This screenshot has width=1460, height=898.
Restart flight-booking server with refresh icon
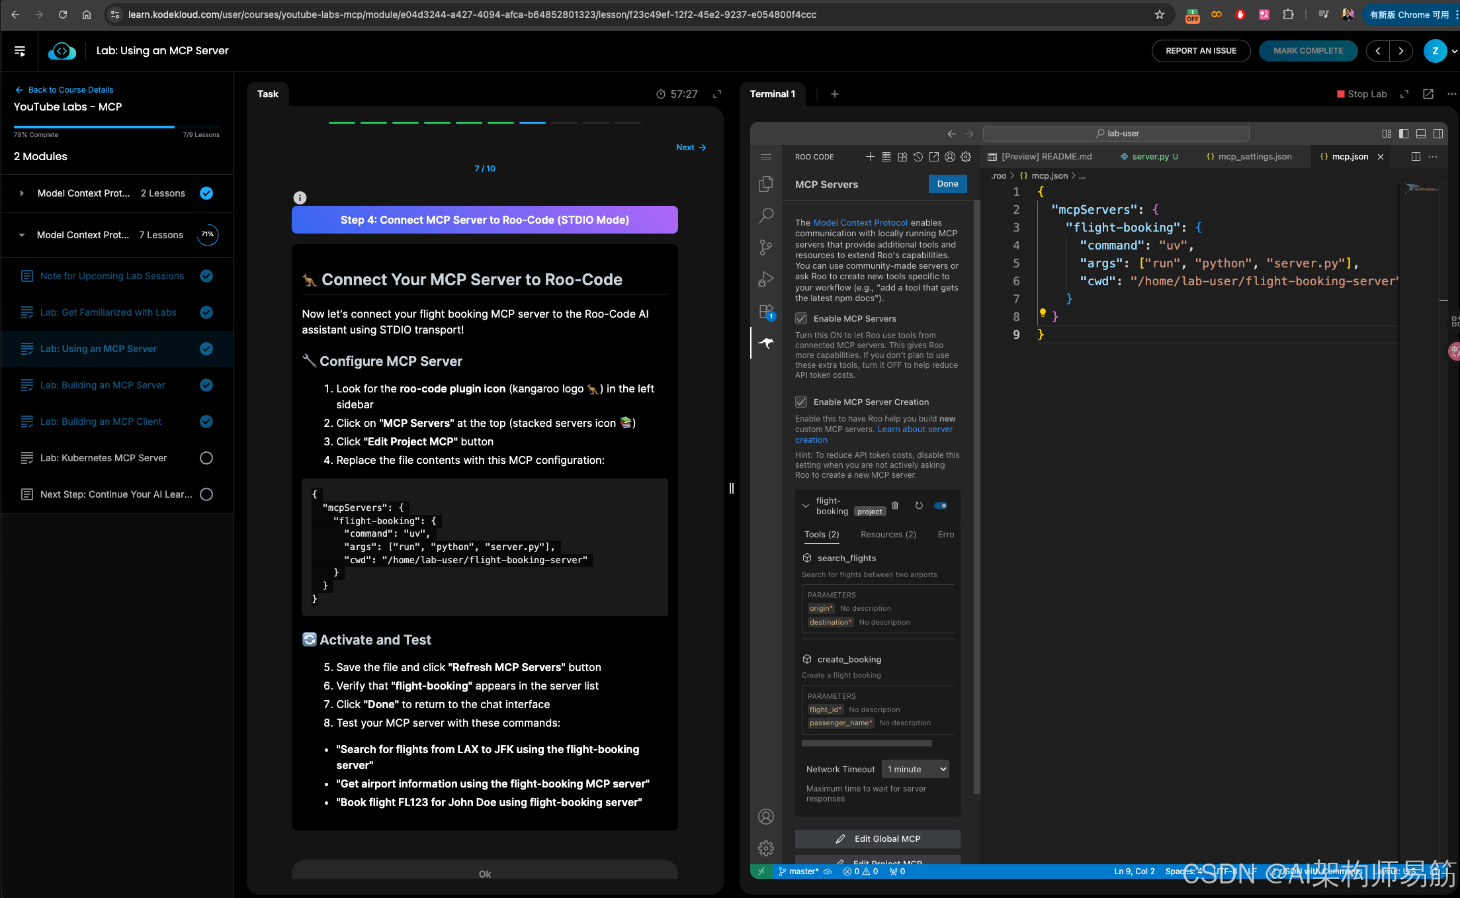(x=919, y=506)
